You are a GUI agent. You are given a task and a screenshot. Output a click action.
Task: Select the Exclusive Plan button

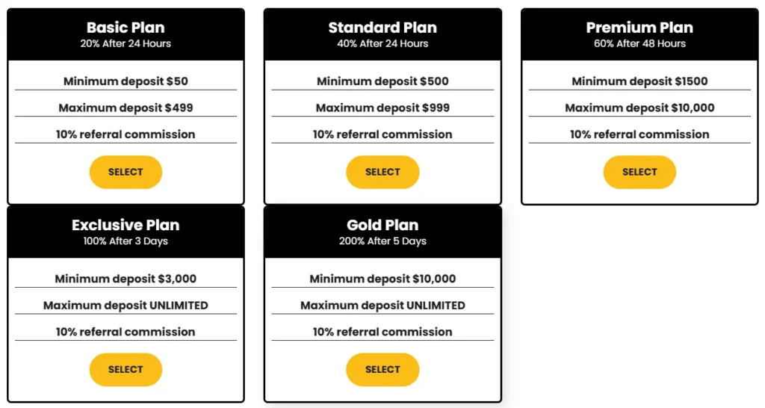(126, 369)
